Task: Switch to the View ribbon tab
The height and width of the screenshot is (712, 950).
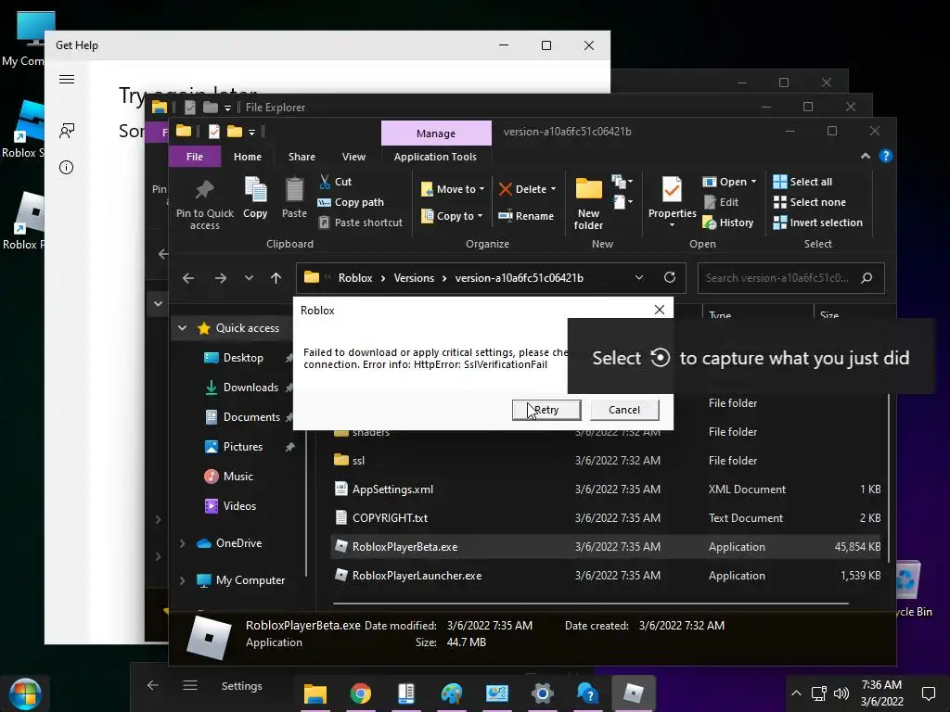Action: click(353, 157)
